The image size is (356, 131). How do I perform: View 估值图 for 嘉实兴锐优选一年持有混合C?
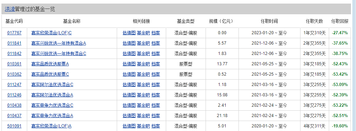pos(129,54)
